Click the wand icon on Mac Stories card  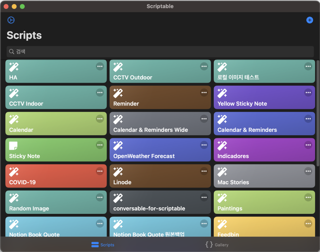pyautogui.click(x=222, y=172)
